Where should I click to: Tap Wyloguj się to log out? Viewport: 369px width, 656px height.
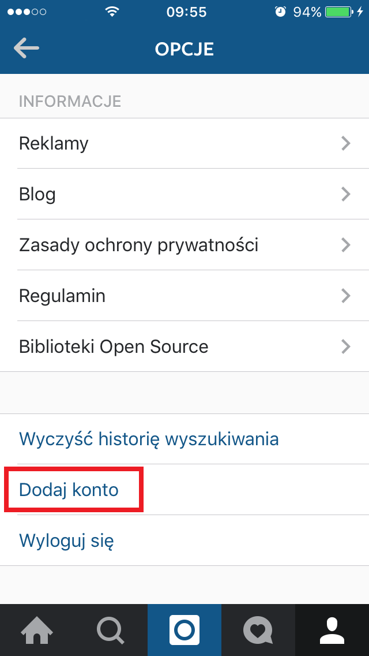tap(66, 541)
